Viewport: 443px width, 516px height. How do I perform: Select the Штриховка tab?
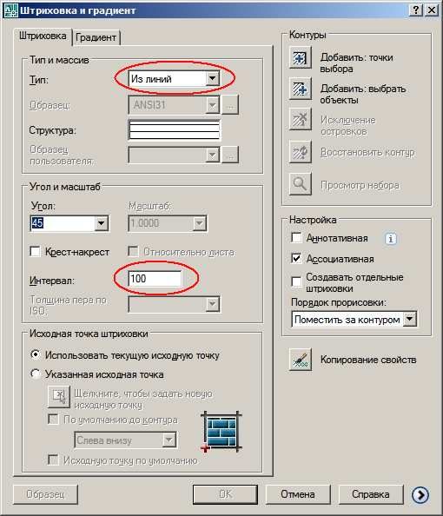point(43,36)
